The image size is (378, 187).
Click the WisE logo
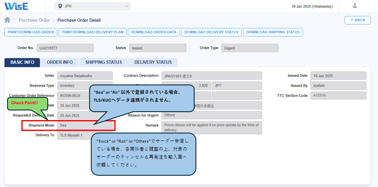tap(16, 6)
